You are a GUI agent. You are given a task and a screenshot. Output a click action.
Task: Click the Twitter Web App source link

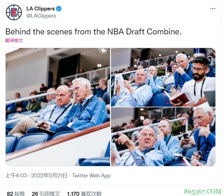click(91, 175)
